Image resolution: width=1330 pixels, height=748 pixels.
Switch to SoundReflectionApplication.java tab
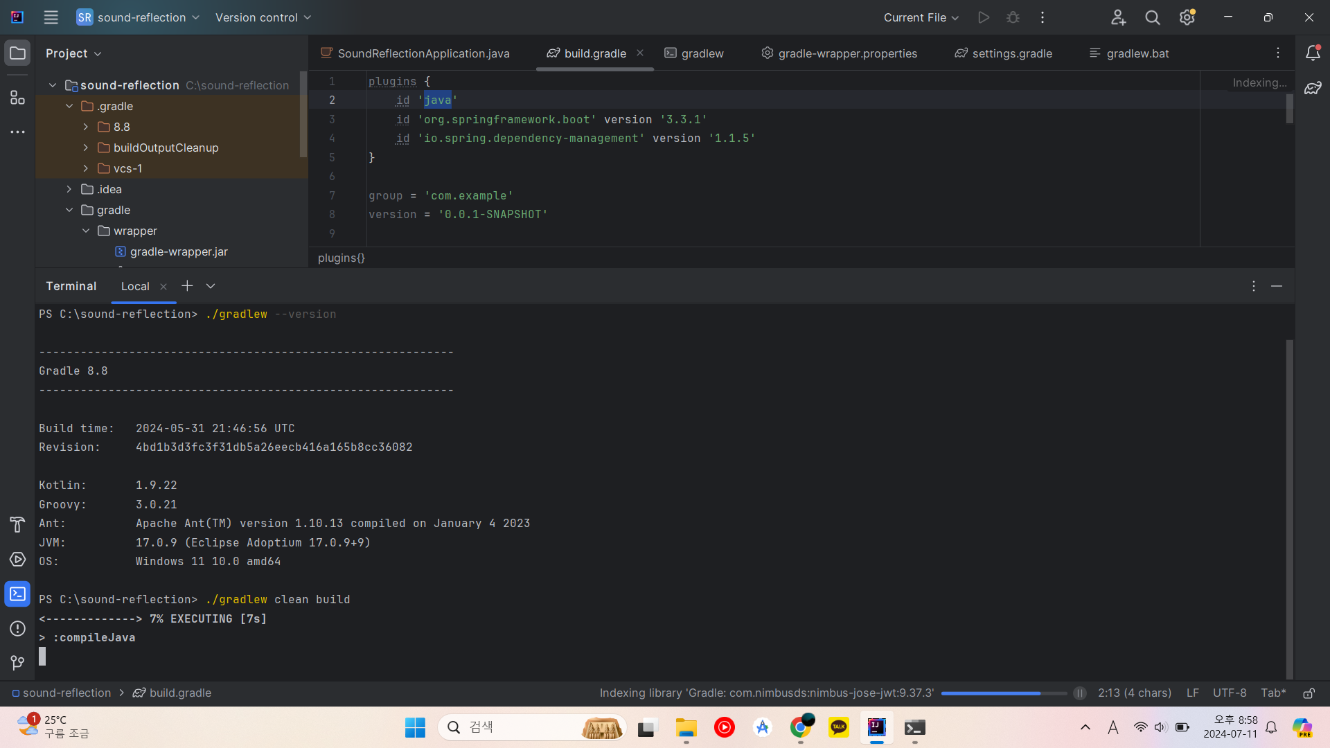[x=423, y=53]
